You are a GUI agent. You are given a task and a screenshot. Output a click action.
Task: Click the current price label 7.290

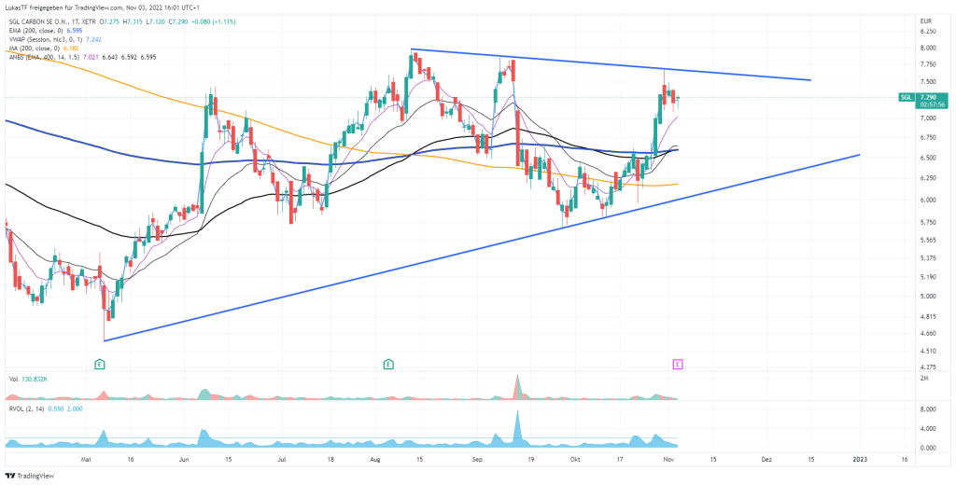929,96
